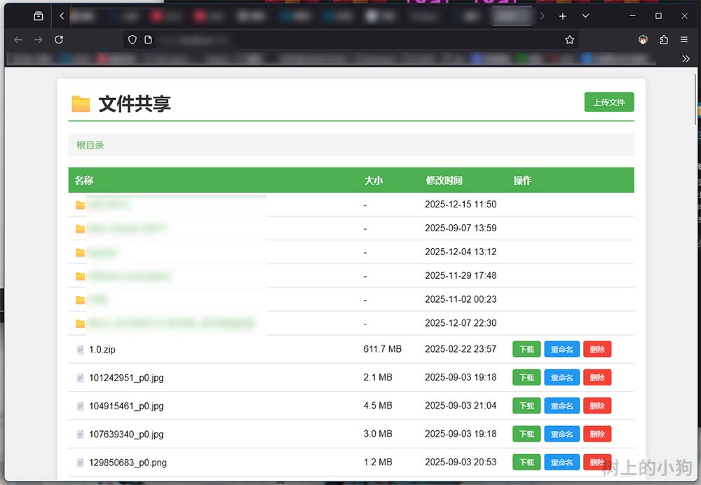Click the shield tracking protection icon
This screenshot has height=485, width=701.
132,40
